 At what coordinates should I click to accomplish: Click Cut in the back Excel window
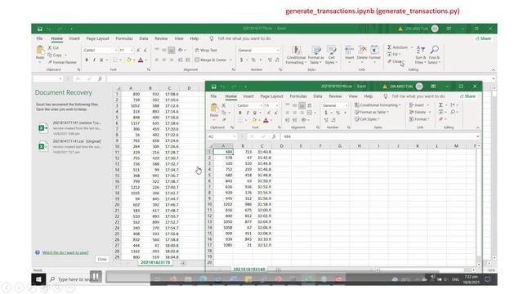point(53,48)
